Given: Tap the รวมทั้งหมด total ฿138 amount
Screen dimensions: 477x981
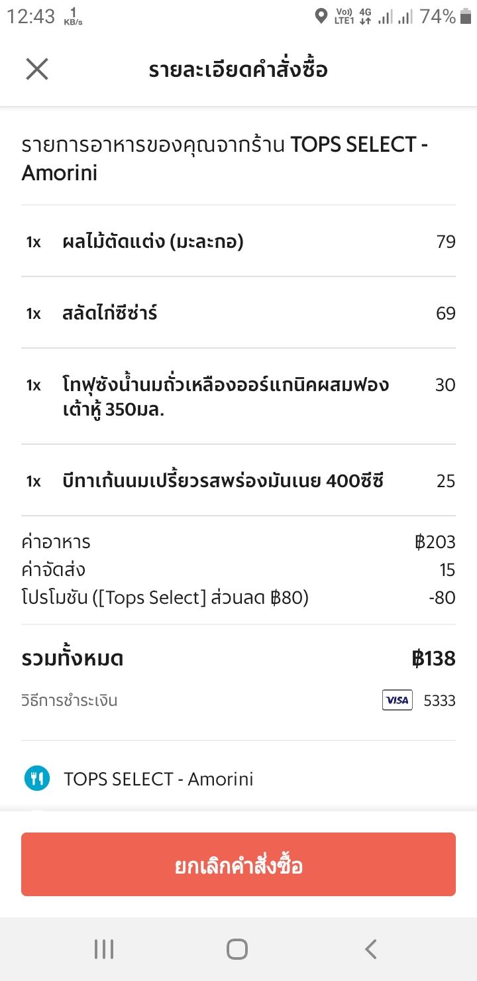Looking at the screenshot, I should click(x=433, y=659).
